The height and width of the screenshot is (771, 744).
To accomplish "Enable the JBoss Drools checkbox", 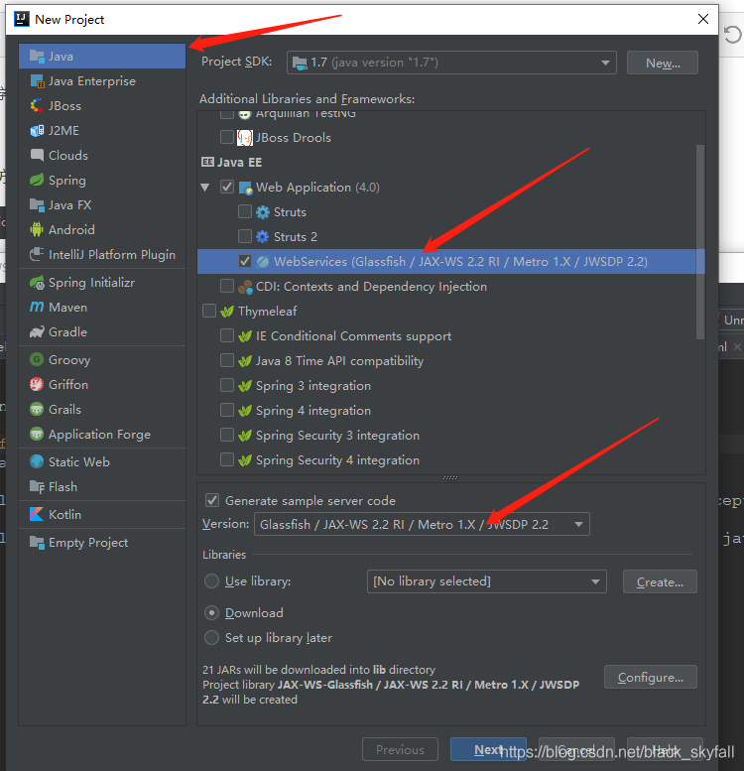I will (226, 137).
